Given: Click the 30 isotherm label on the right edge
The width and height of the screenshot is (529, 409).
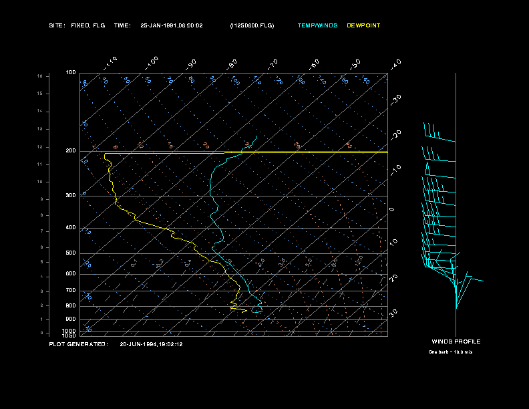Looking at the screenshot, I should [x=393, y=313].
